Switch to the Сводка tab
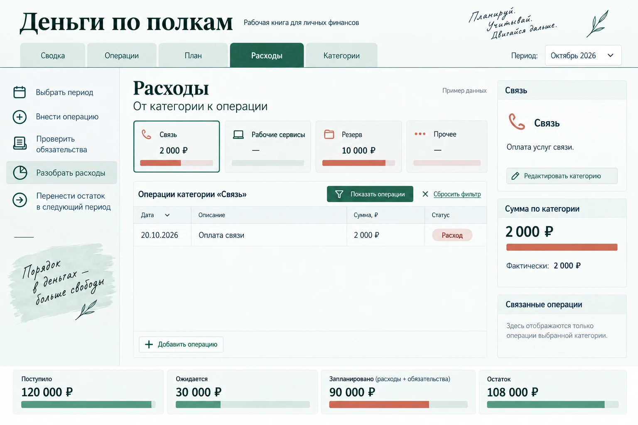 pos(53,55)
